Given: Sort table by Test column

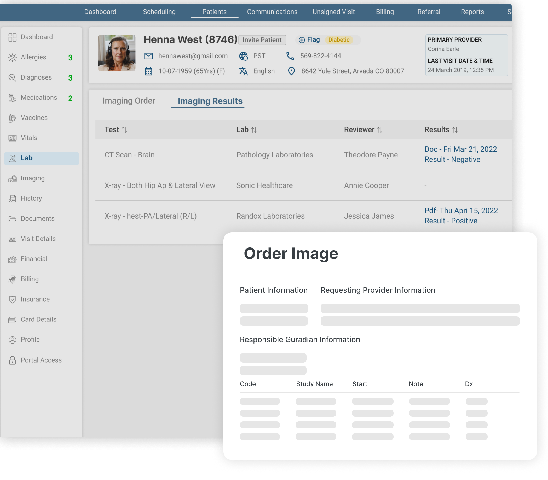Looking at the screenshot, I should tap(124, 130).
